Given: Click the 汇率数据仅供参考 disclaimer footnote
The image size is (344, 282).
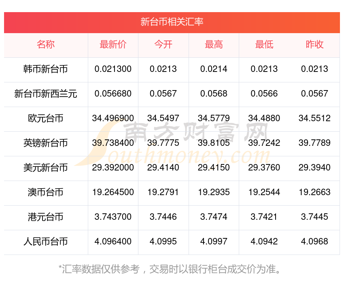Looking at the screenshot, I should (170, 269).
